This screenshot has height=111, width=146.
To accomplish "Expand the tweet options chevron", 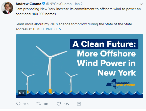I will coord(141,4).
